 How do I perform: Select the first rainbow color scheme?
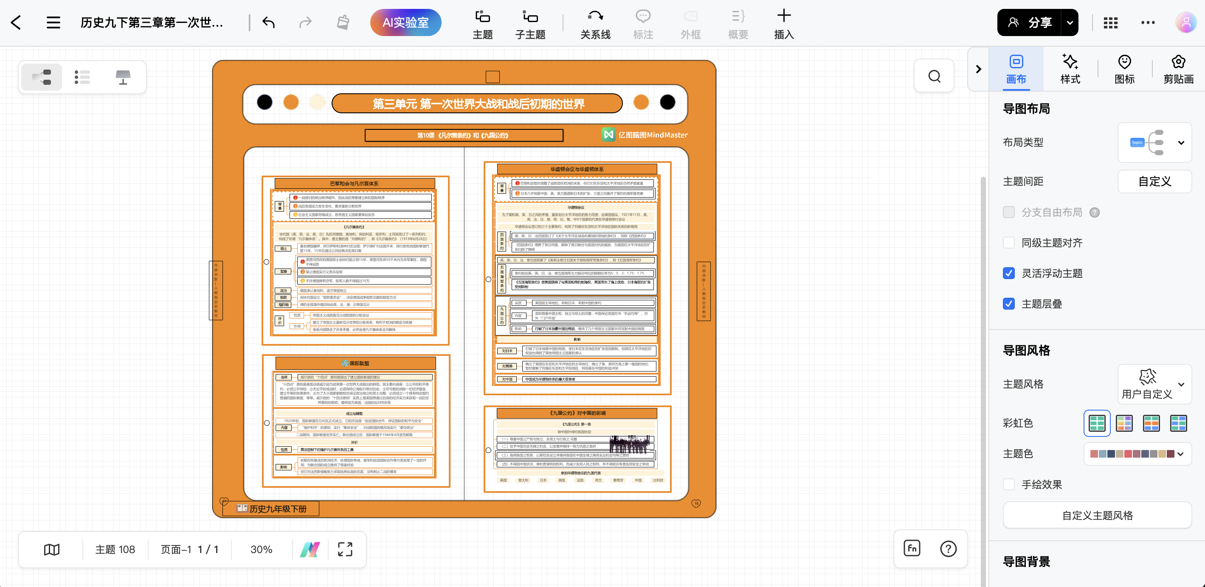point(1096,423)
